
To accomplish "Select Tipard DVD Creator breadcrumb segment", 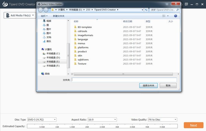I will (x=105, y=10).
